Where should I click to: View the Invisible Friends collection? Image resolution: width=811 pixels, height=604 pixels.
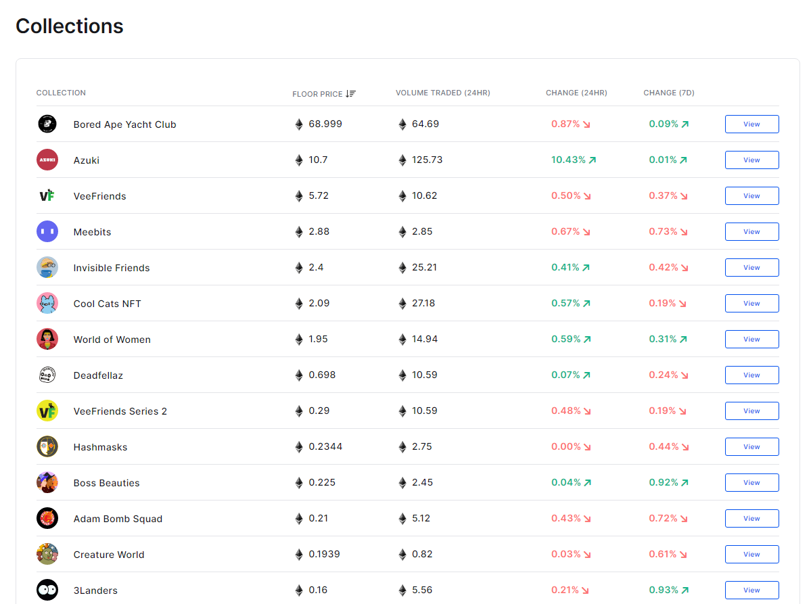pos(752,267)
